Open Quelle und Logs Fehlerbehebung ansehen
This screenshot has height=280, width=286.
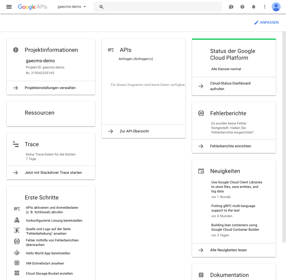(48, 231)
